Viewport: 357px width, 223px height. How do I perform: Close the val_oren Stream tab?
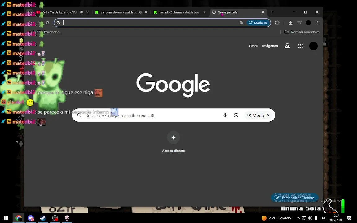click(146, 12)
